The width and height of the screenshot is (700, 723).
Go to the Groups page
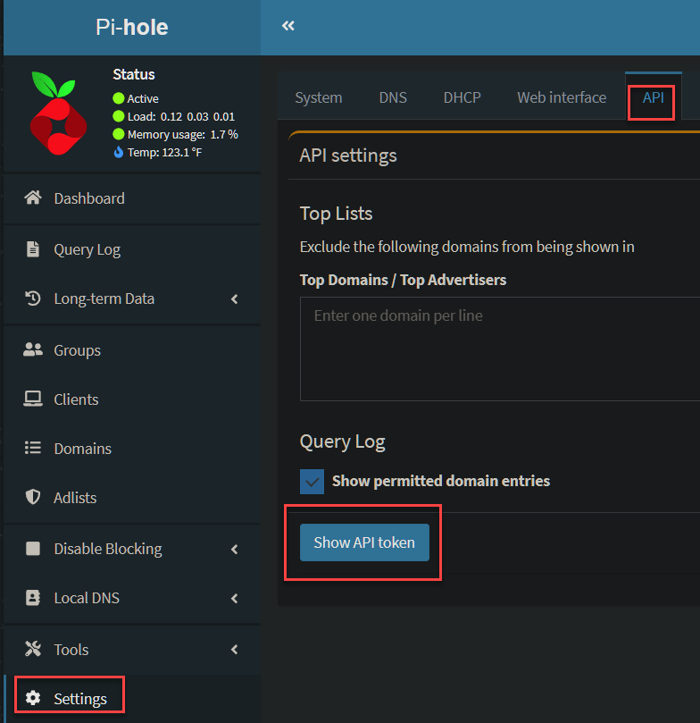tap(78, 350)
